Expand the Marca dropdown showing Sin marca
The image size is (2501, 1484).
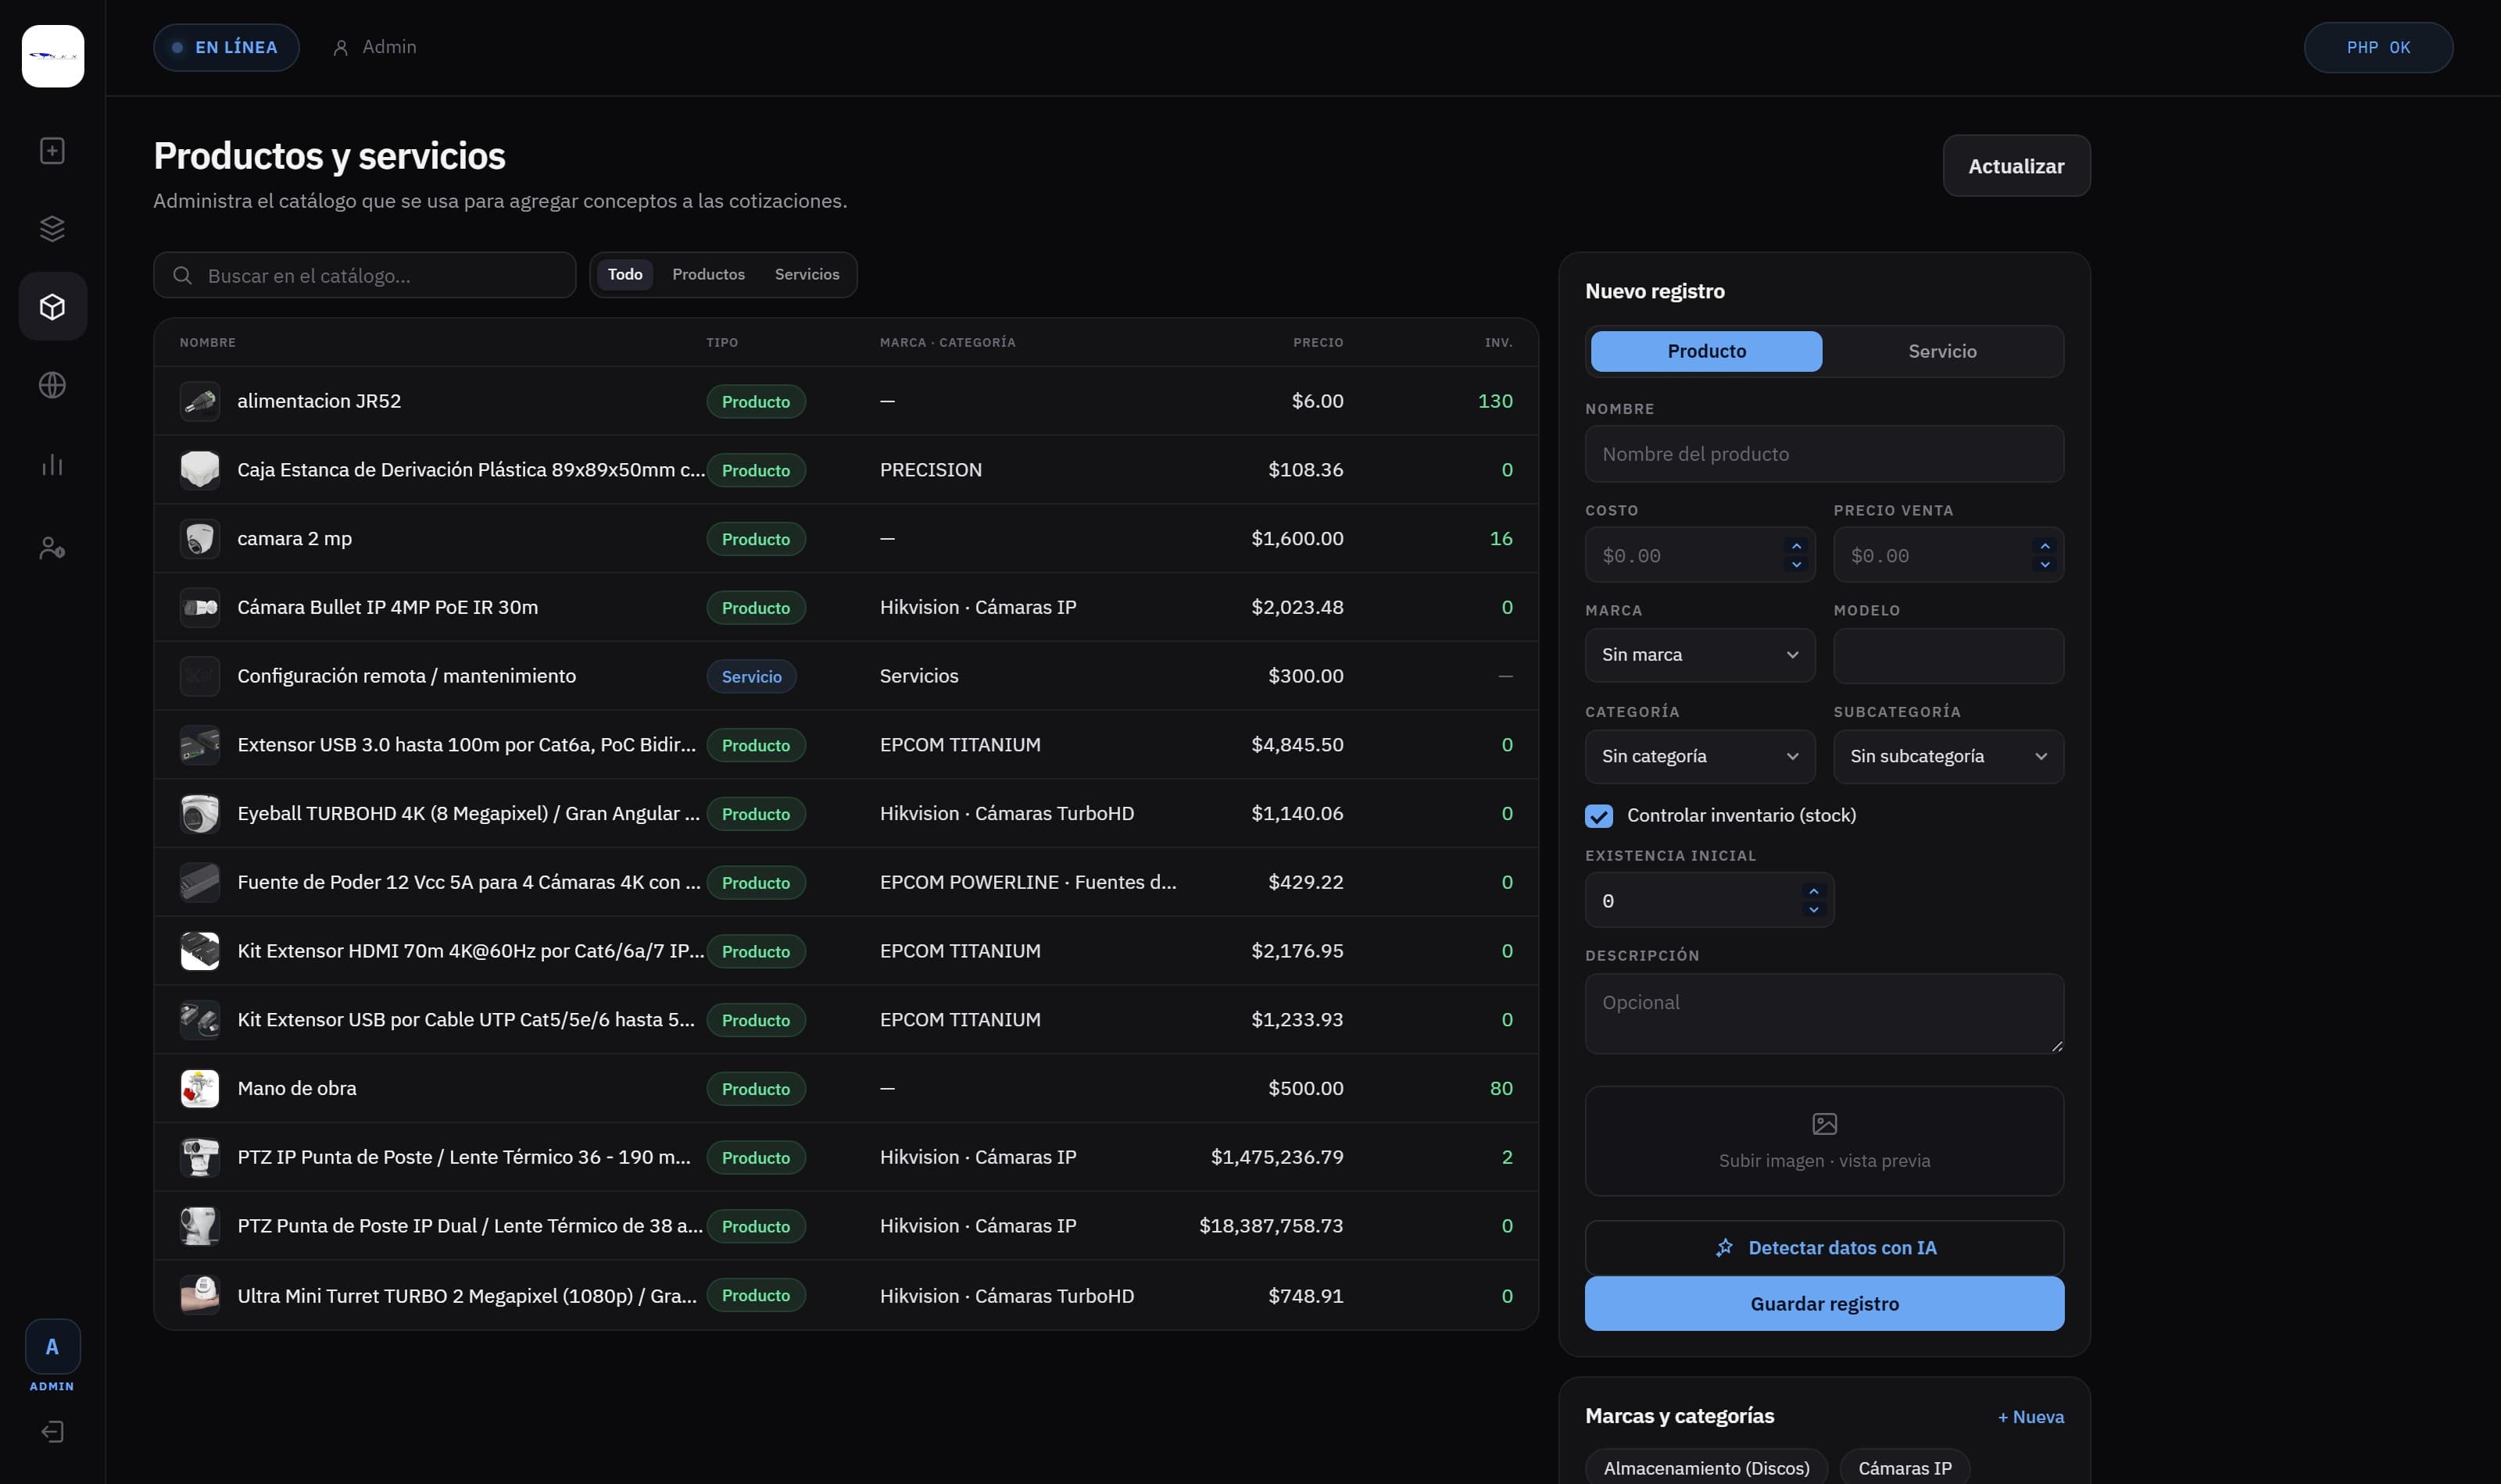(x=1700, y=655)
